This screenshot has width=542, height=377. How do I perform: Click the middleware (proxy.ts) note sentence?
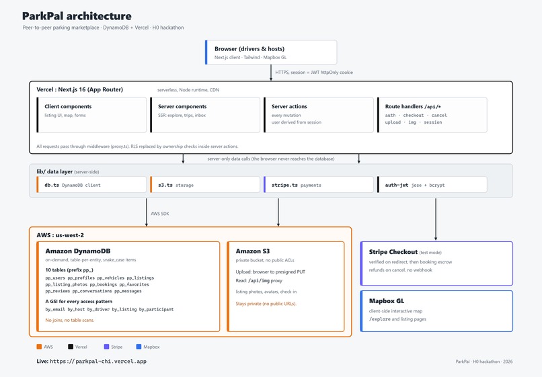tap(137, 146)
